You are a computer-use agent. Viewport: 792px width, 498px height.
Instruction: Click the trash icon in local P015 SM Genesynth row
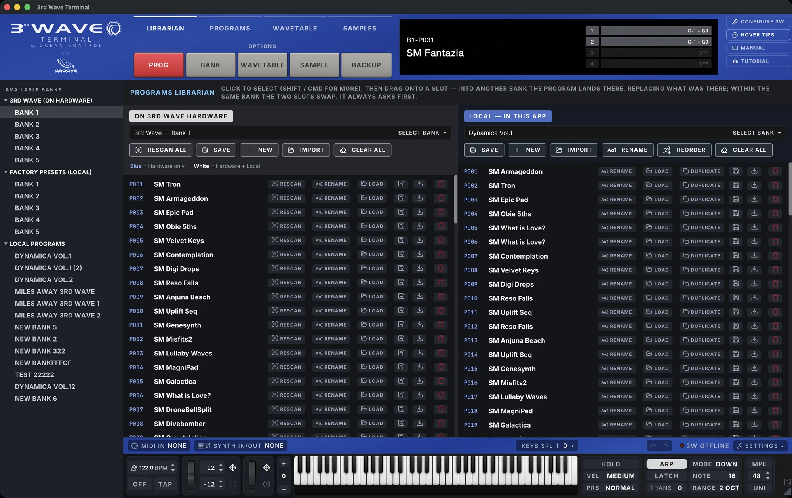pos(775,368)
